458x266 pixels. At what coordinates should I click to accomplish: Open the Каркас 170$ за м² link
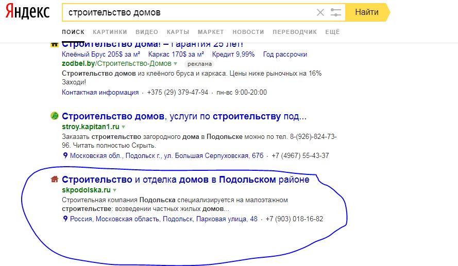[x=176, y=54]
